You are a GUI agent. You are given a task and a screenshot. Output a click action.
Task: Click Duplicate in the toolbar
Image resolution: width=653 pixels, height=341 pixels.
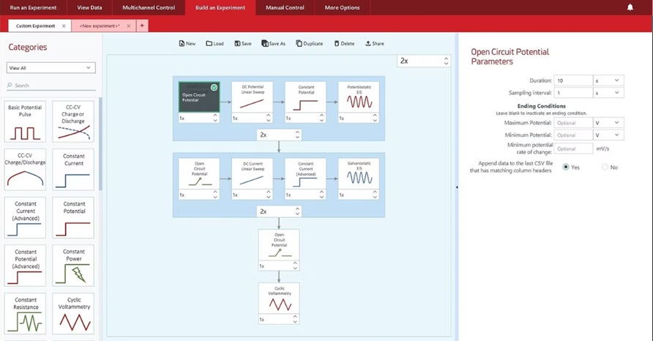(310, 43)
